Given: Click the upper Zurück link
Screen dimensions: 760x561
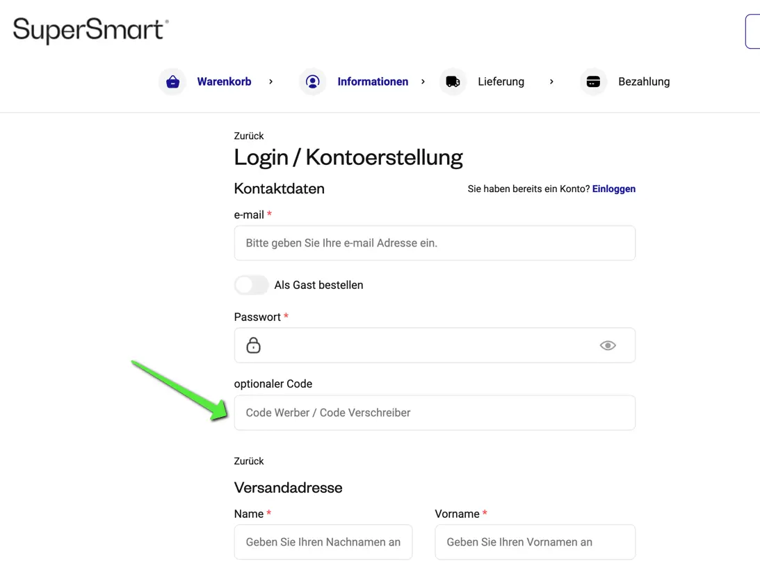Looking at the screenshot, I should point(248,136).
